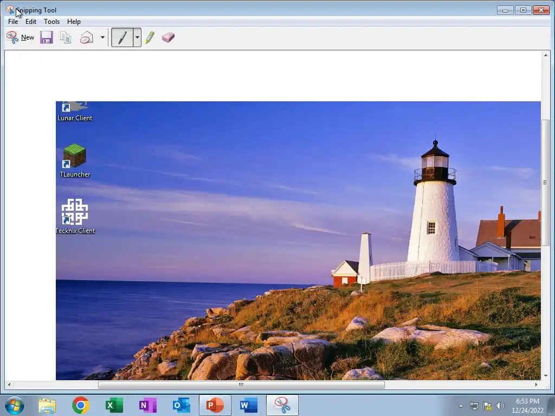Click Tecknix Client shortcut in snip
This screenshot has height=416, width=555.
coord(75,216)
